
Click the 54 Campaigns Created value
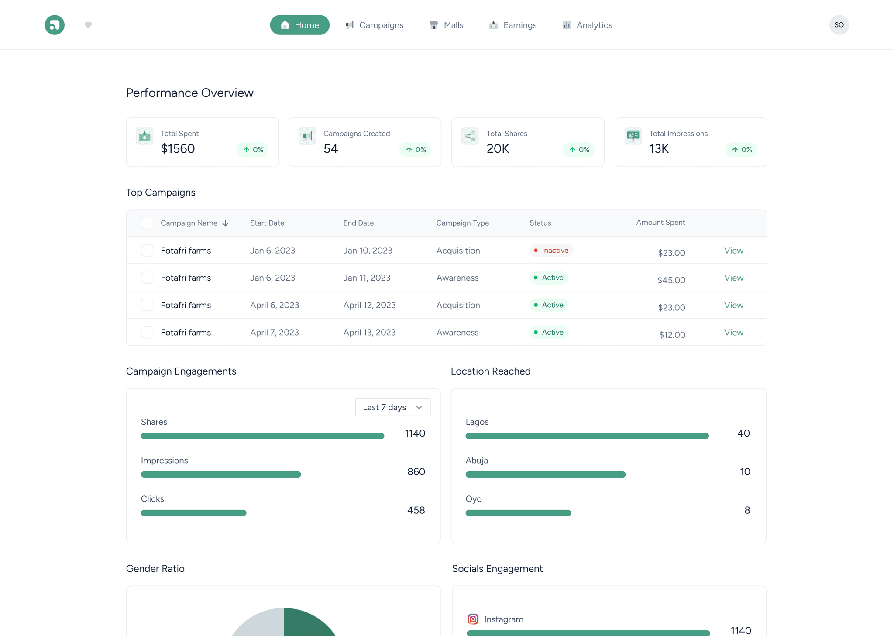330,149
